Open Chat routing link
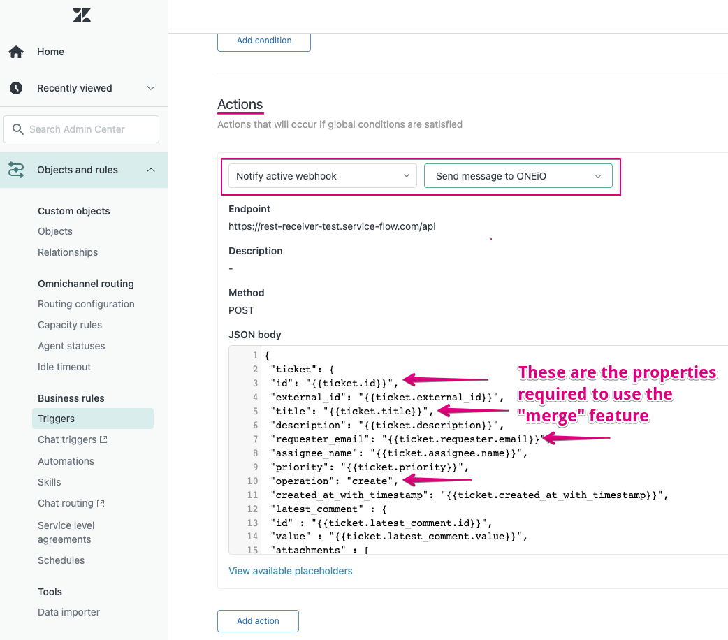The height and width of the screenshot is (640, 728). 66,504
